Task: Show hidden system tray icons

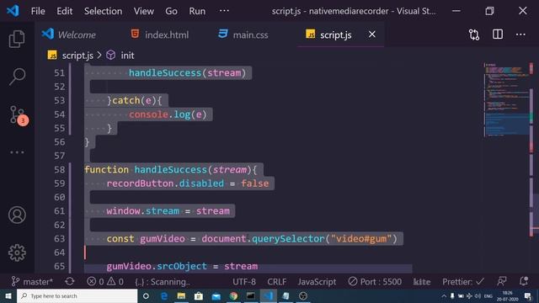Action: (444, 295)
